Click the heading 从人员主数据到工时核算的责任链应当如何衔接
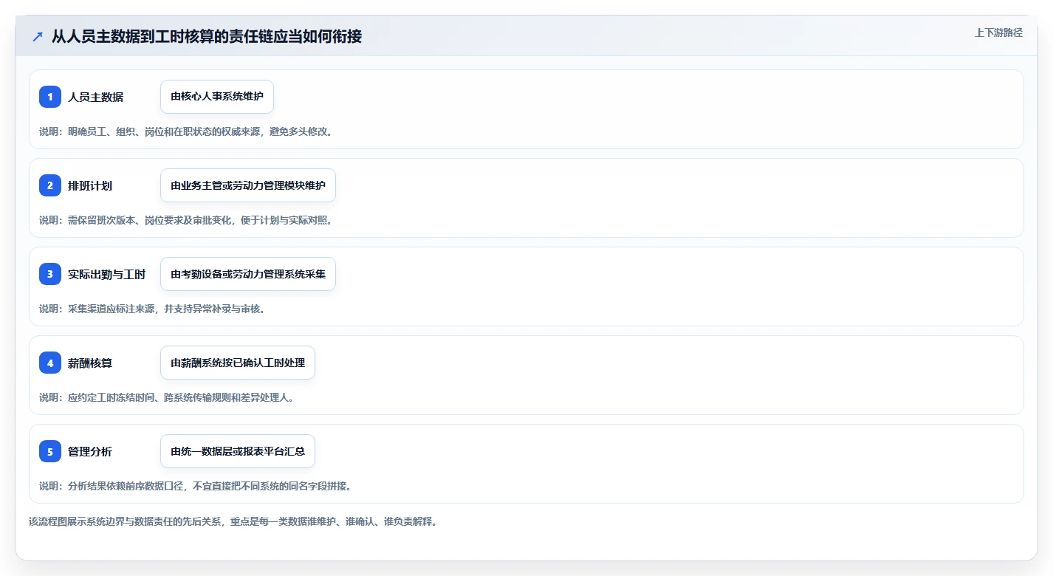Image resolution: width=1053 pixels, height=576 pixels. tap(207, 36)
